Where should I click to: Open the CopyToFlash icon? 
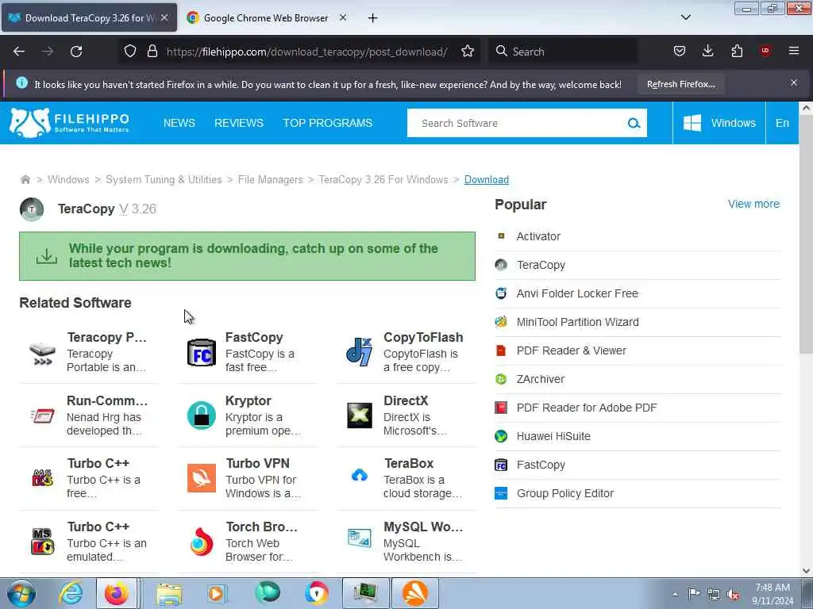(x=360, y=352)
